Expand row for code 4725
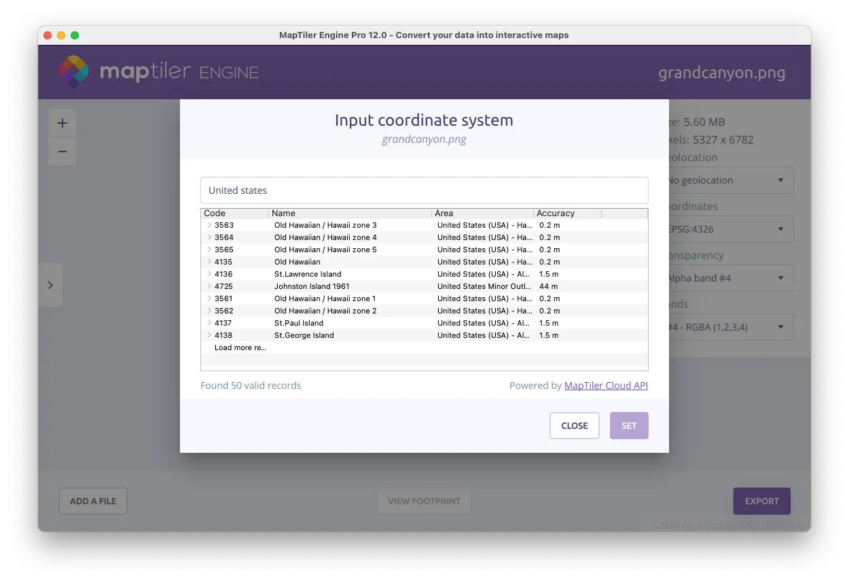This screenshot has width=849, height=582. pos(209,286)
